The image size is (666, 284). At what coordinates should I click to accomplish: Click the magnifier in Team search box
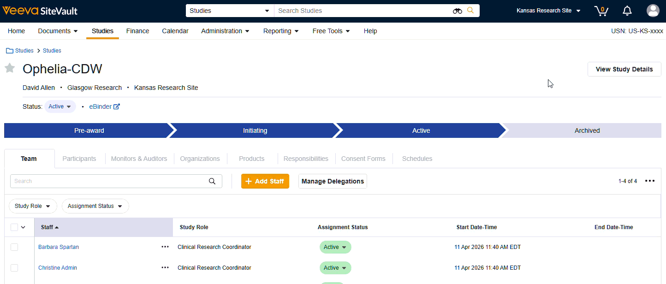tap(212, 181)
